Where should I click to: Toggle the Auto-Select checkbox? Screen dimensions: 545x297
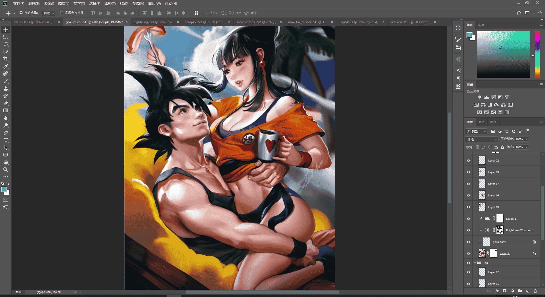[x=21, y=13]
